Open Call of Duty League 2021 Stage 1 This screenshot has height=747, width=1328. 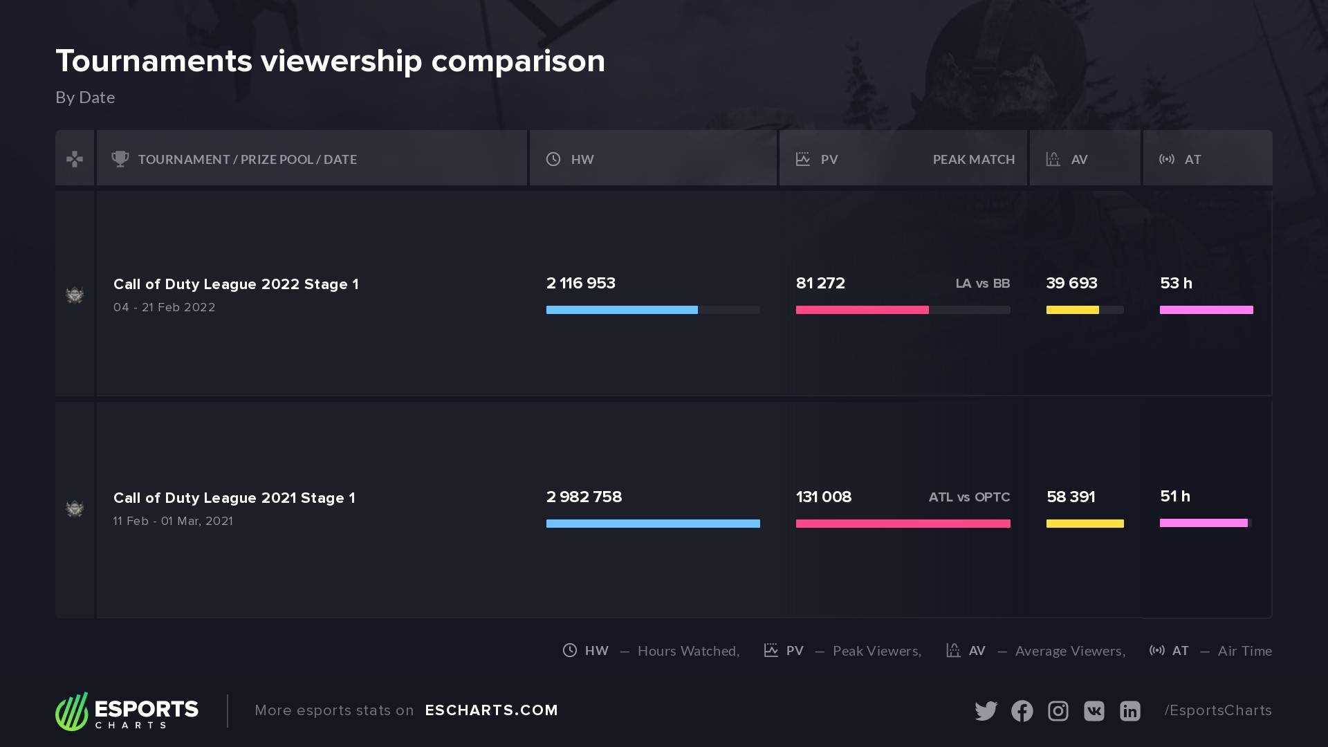[x=234, y=498]
